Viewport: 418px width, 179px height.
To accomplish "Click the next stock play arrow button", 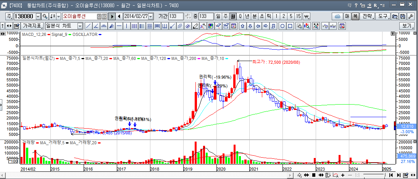I will pyautogui.click(x=112, y=16).
